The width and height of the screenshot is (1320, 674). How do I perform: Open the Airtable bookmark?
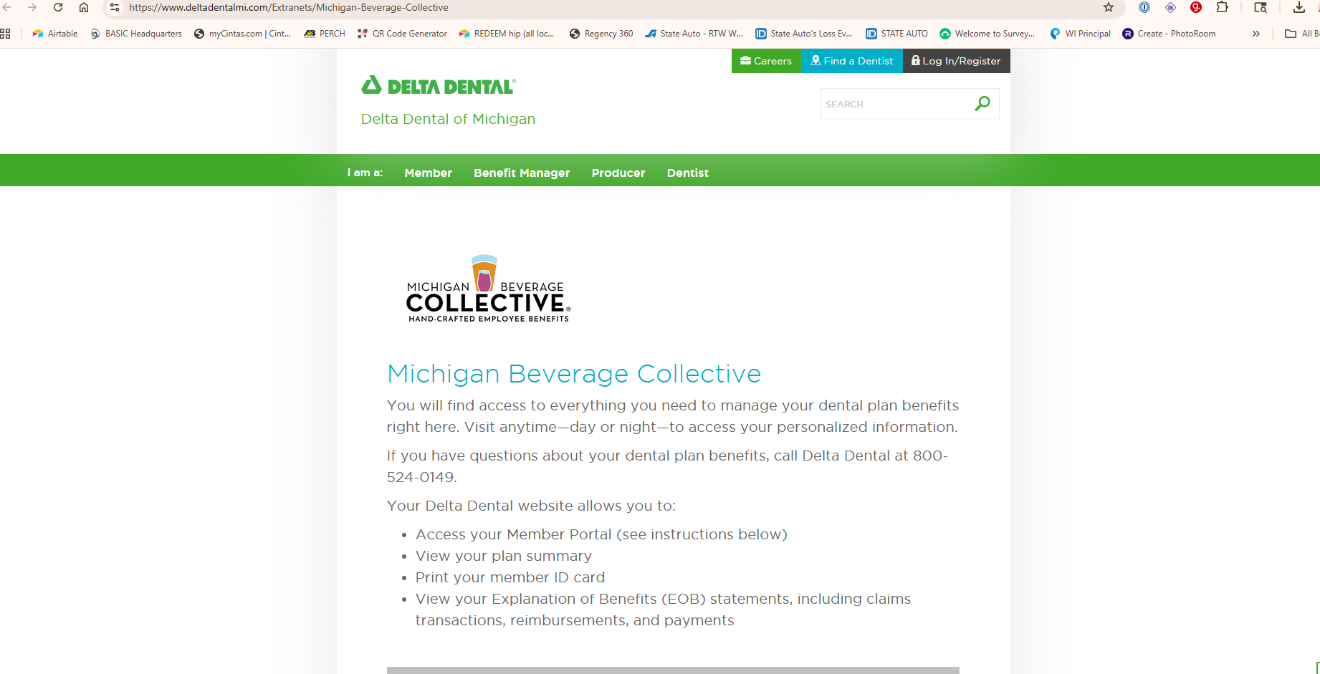(x=55, y=34)
